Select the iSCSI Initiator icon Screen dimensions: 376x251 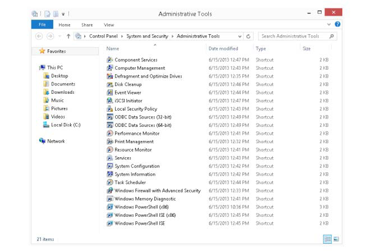coord(110,101)
